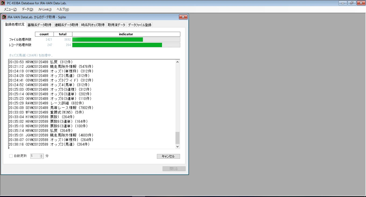Screen dimensions: 366x197
Task: Click the ファイル処理件数 label
Action: coord(20,40)
